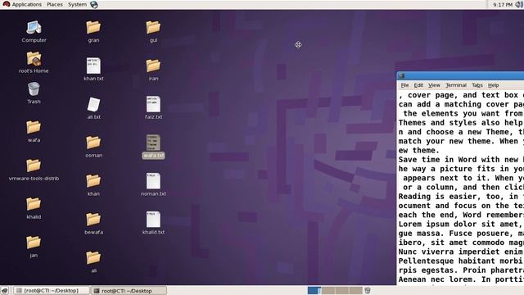The height and width of the screenshot is (295, 524).
Task: Click the volume control panel icon
Action: click(x=519, y=4)
